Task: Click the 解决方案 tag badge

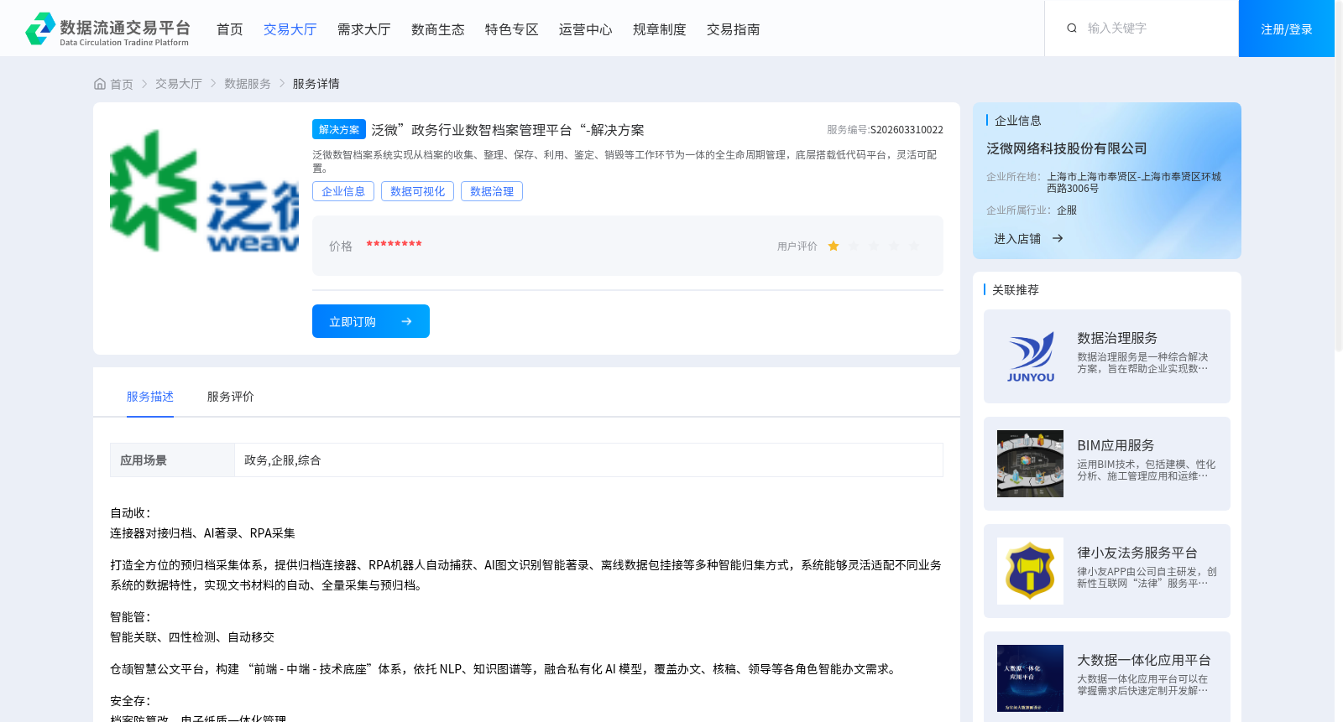Action: pos(339,129)
